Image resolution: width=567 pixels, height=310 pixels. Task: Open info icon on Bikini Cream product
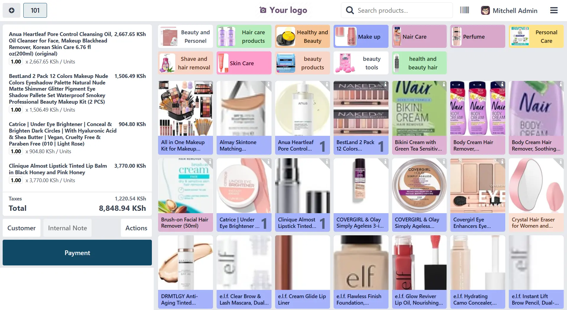coord(444,84)
